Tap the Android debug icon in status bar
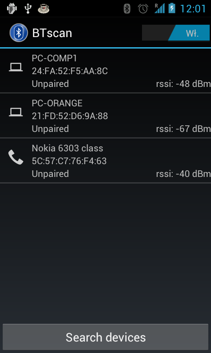 coord(12,8)
